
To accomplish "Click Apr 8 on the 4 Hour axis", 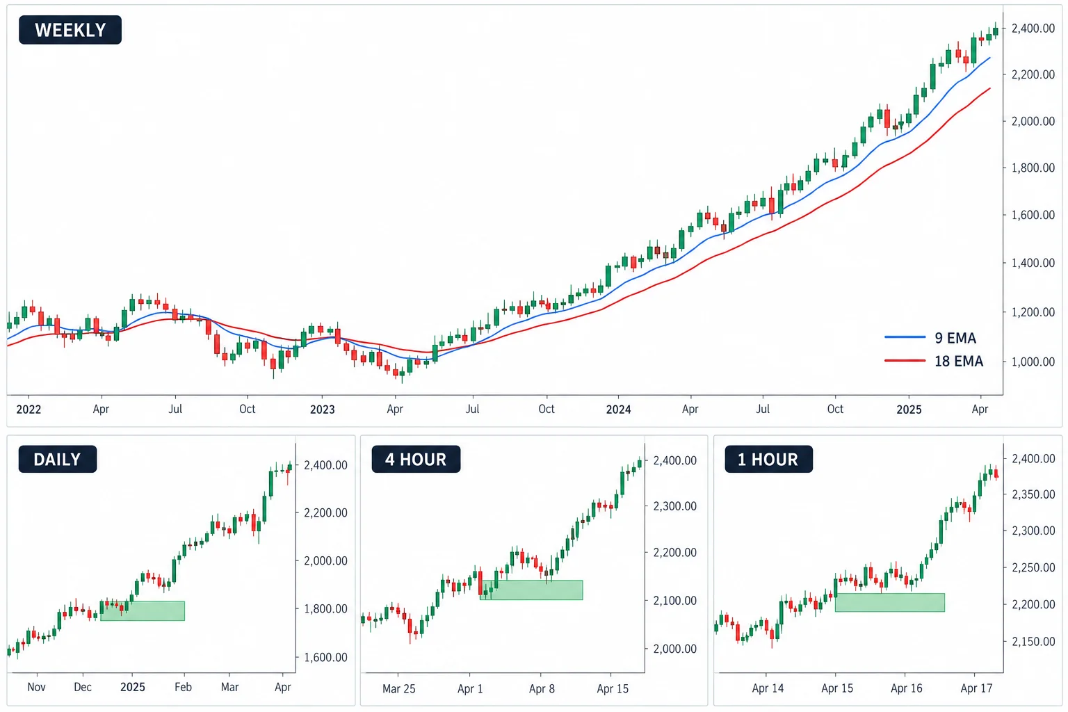I will 542,688.
